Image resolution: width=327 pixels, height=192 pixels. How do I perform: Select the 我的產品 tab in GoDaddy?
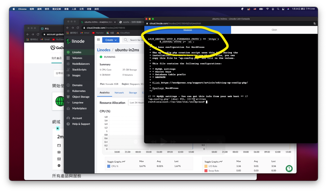pyautogui.click(x=56, y=58)
